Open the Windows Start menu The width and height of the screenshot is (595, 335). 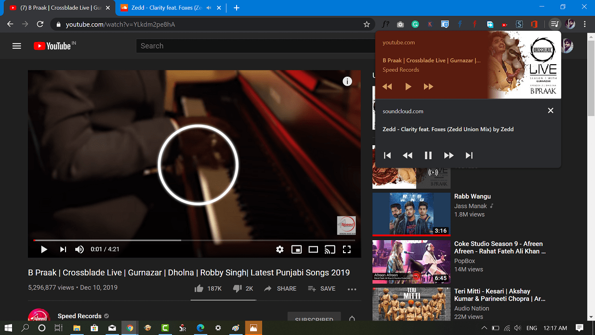8,328
